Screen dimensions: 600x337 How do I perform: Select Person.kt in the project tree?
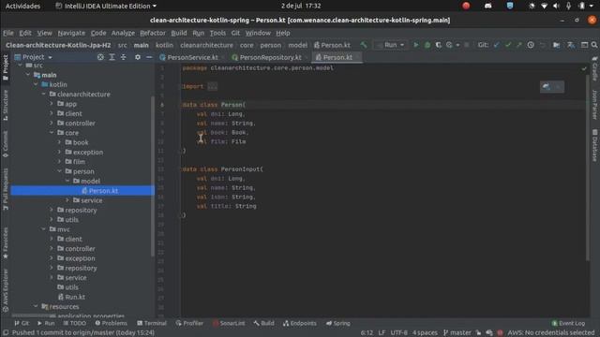(x=82, y=191)
